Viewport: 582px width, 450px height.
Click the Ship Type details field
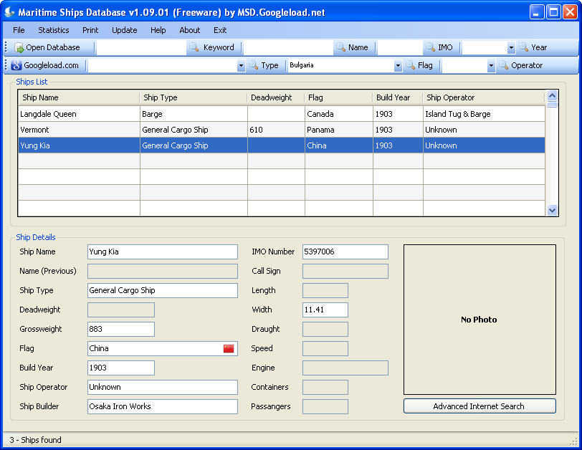(163, 290)
